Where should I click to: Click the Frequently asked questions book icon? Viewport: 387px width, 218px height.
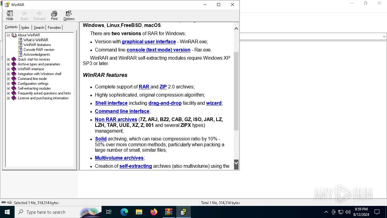pyautogui.click(x=14, y=93)
